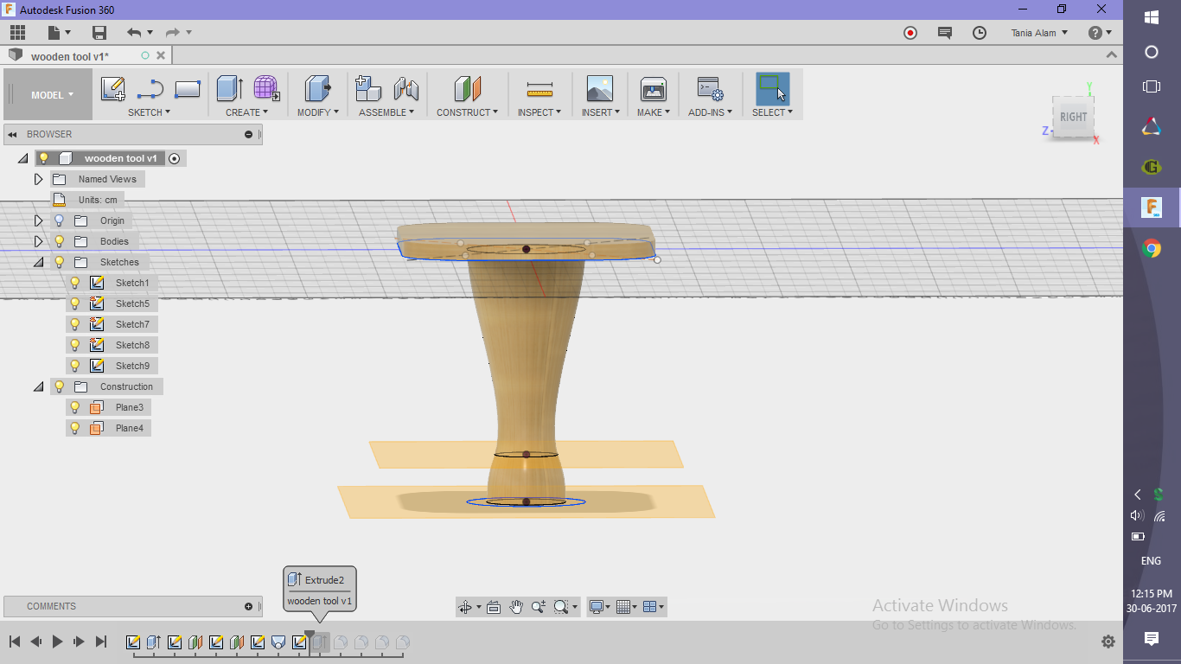This screenshot has width=1181, height=664.
Task: Click the red record icon
Action: pyautogui.click(x=910, y=33)
